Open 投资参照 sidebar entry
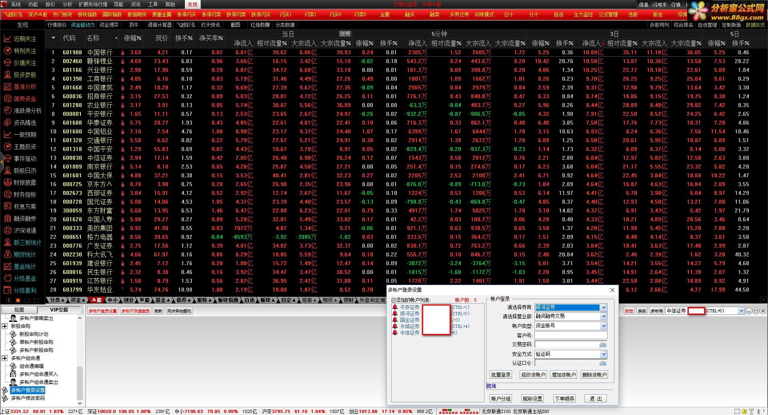The width and height of the screenshot is (768, 415). 20,75
